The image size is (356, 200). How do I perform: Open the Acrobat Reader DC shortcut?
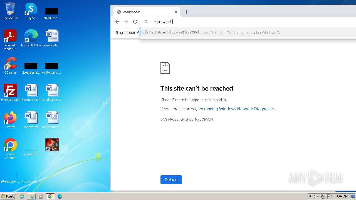coord(10,40)
